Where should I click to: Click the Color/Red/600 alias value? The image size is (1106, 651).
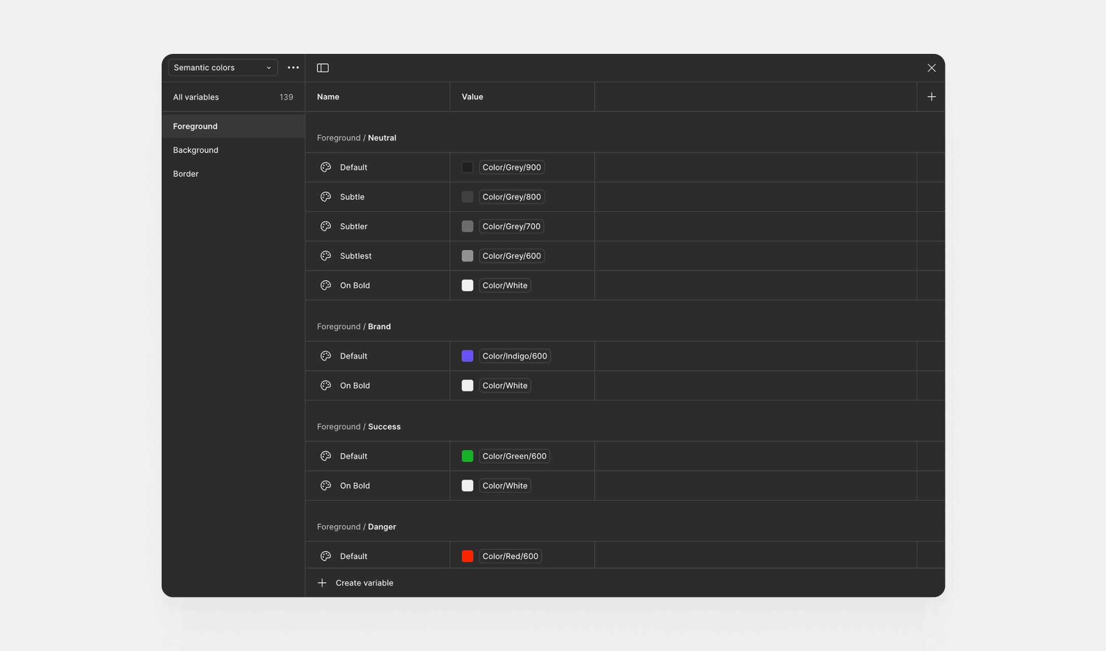(x=510, y=556)
